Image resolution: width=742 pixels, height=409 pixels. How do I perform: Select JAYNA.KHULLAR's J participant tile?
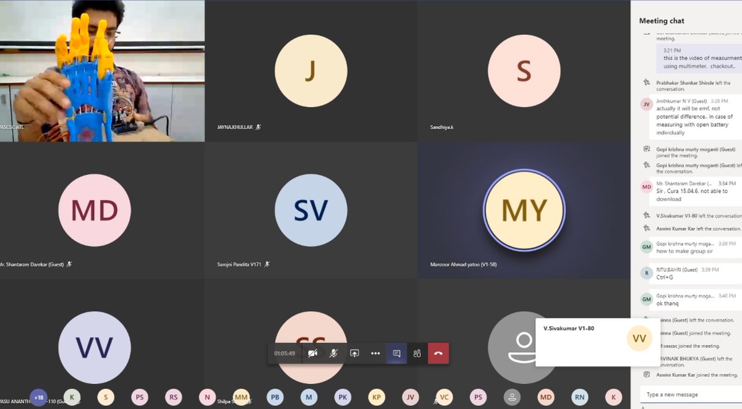[311, 71]
